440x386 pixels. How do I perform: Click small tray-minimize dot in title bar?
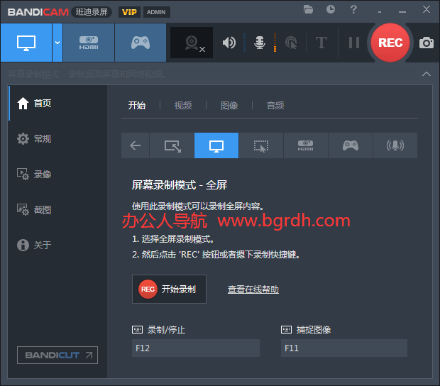[380, 12]
